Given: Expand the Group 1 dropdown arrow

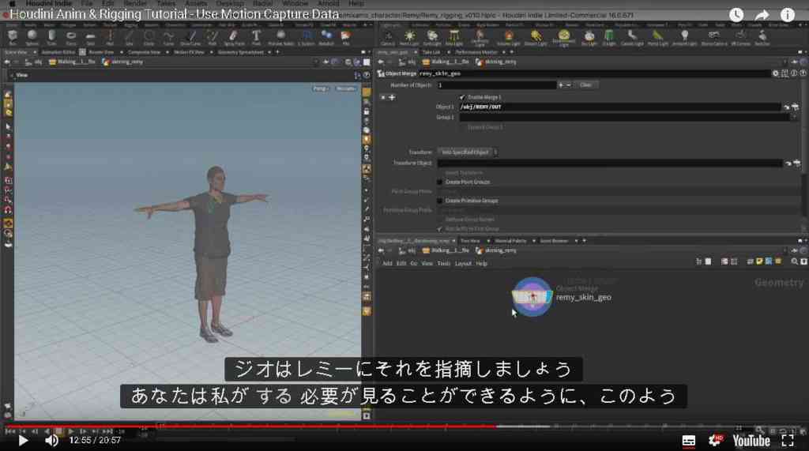Looking at the screenshot, I should coord(795,118).
